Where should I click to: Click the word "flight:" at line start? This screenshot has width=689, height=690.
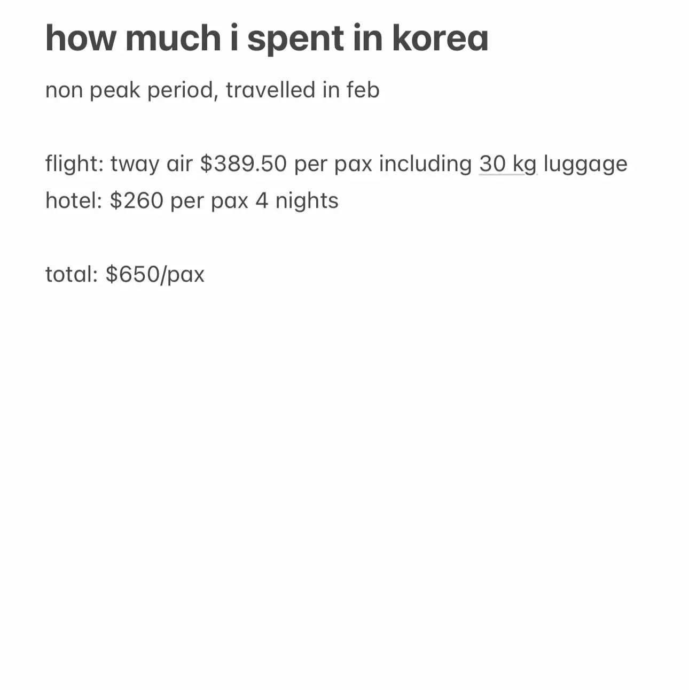click(74, 164)
